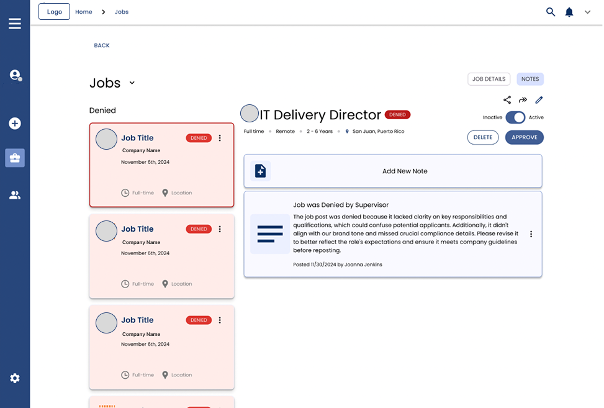
Task: Click the IT Delivery Director title
Action: [320, 115]
